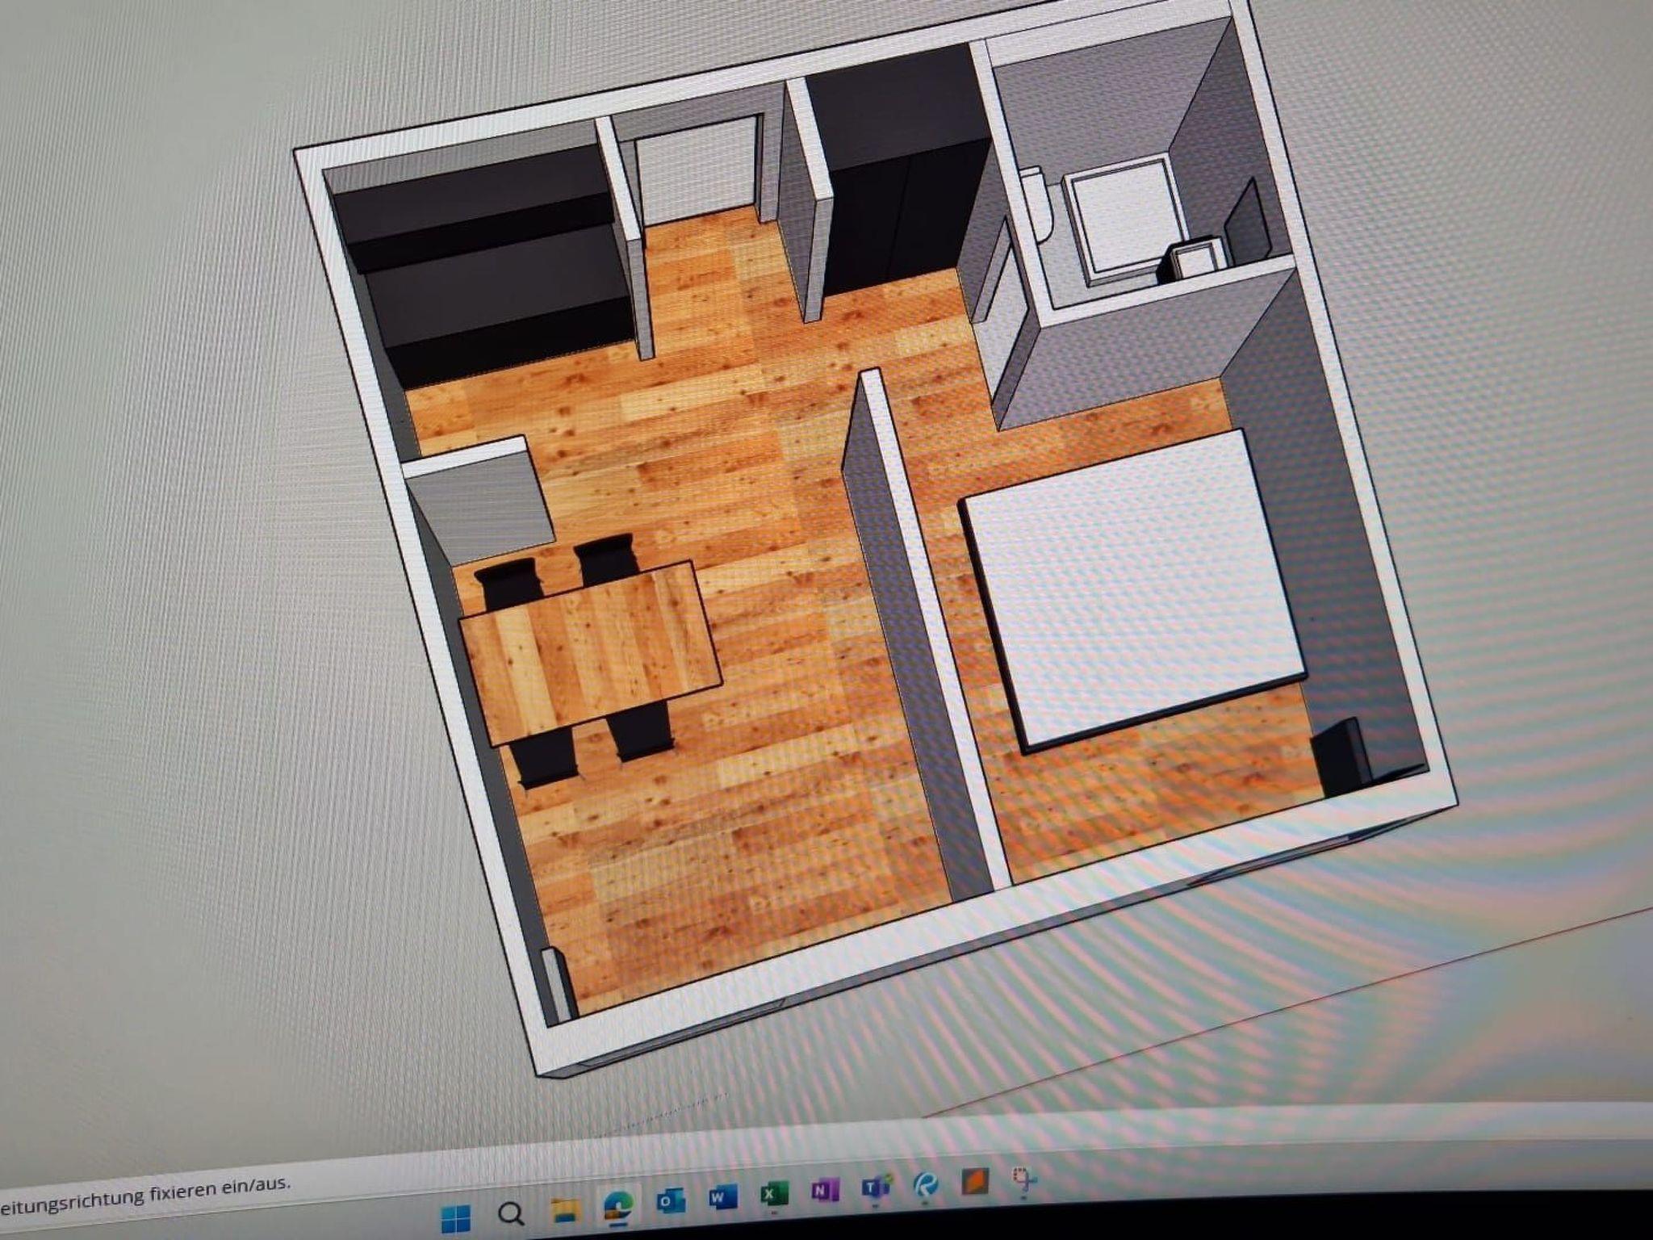Switch to Excel in taskbar
Image resolution: width=1653 pixels, height=1240 pixels.
click(773, 1194)
